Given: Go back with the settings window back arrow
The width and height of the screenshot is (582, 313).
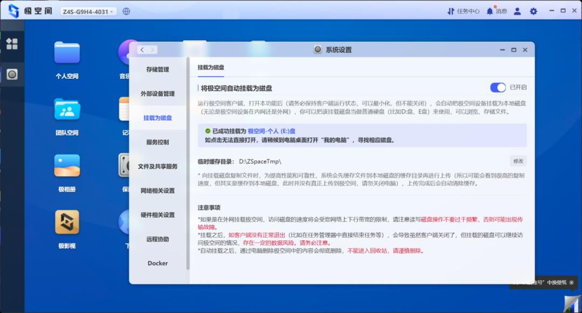Looking at the screenshot, I should pos(142,50).
